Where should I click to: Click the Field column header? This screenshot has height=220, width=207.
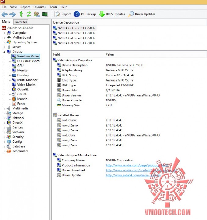78,54
